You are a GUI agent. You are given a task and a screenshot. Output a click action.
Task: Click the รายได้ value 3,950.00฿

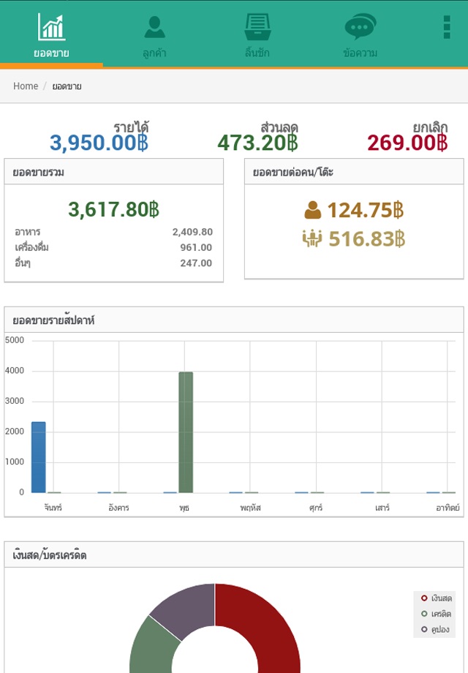pos(99,143)
